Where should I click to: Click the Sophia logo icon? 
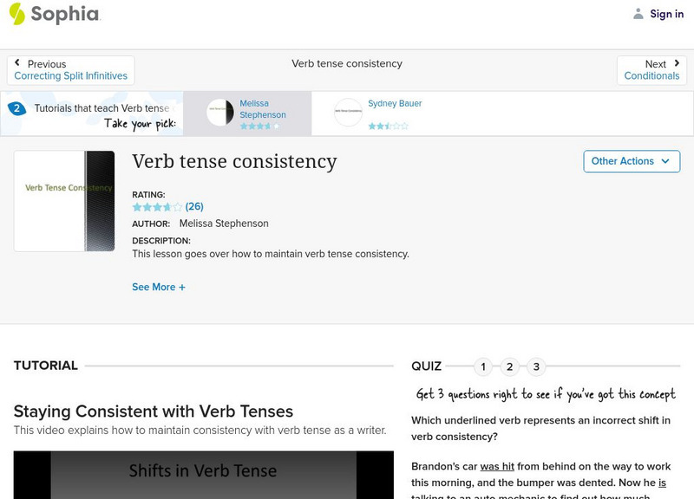click(17, 13)
